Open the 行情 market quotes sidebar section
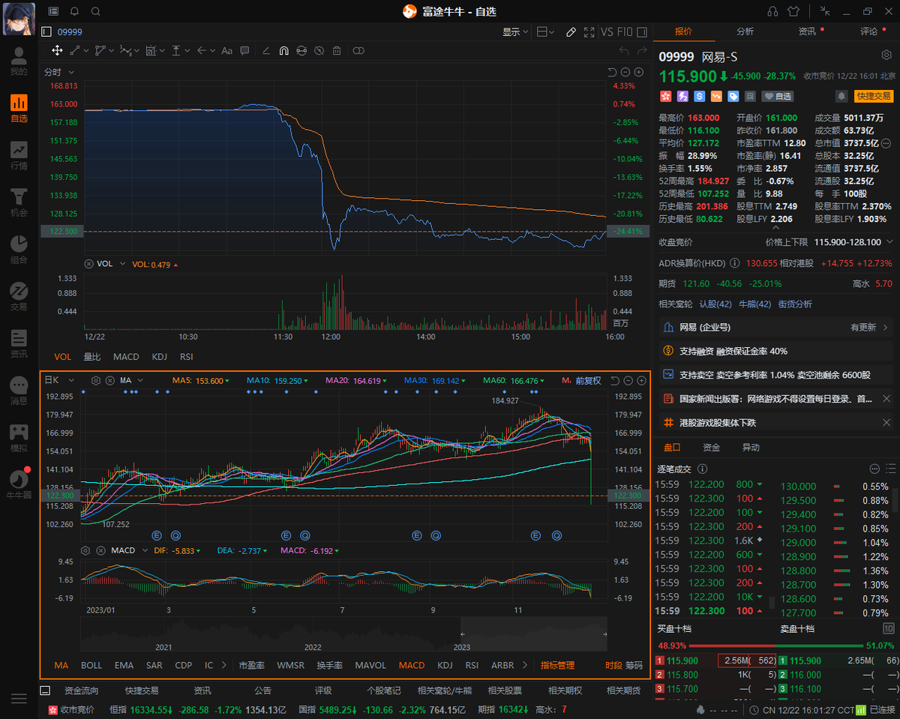Viewport: 900px width, 719px height. pyautogui.click(x=19, y=156)
